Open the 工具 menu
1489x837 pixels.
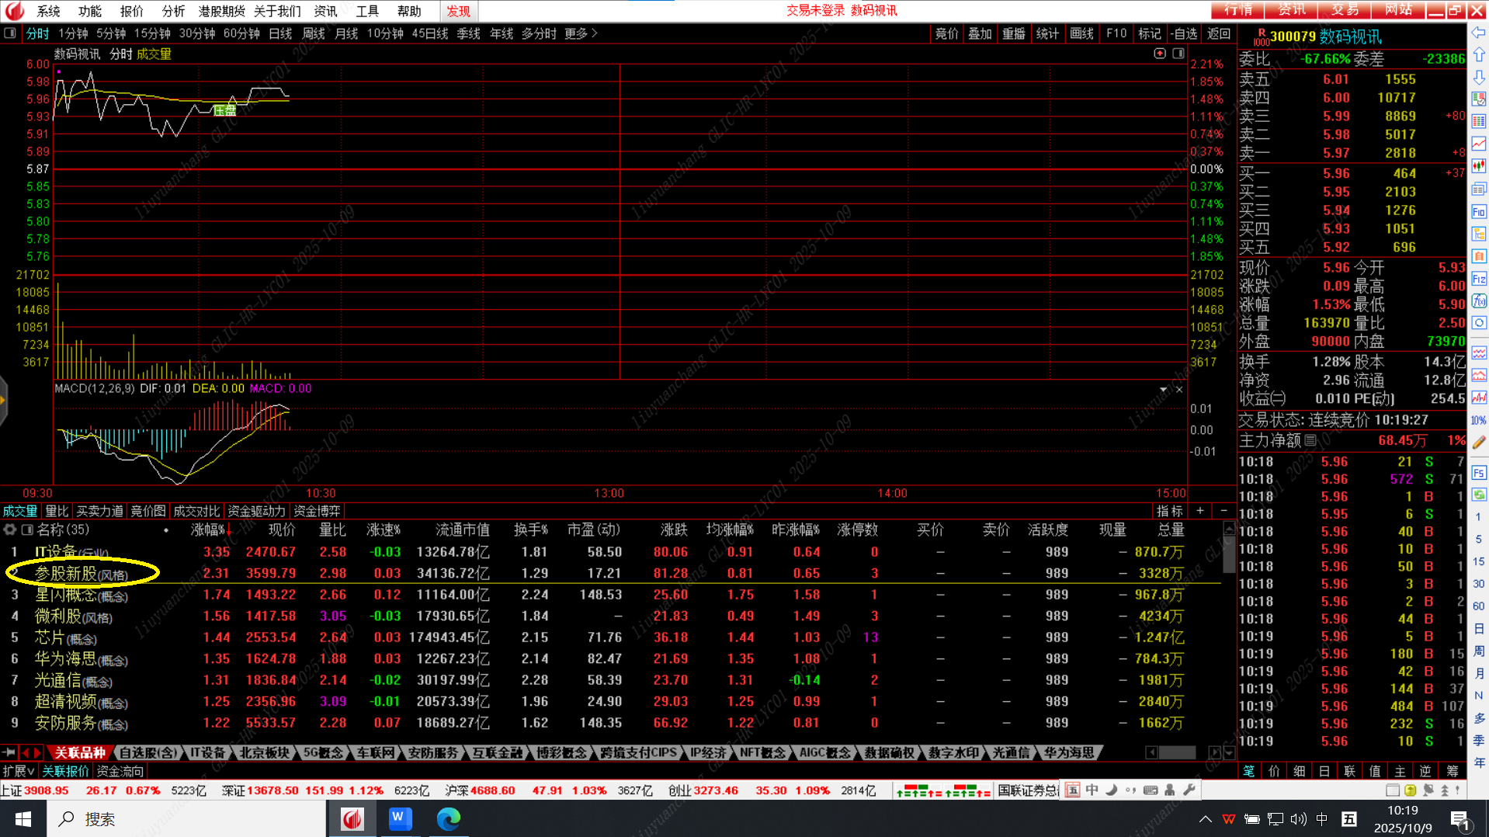[367, 11]
